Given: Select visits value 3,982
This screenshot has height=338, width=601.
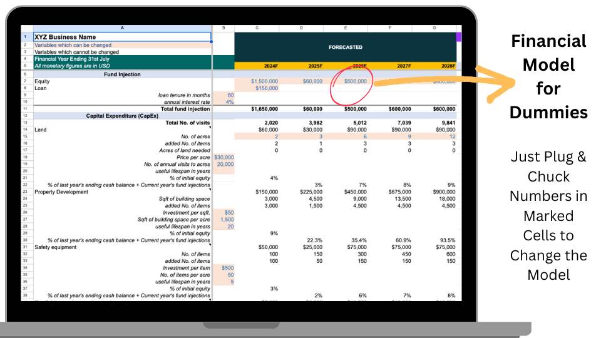Looking at the screenshot, I should tap(316, 123).
